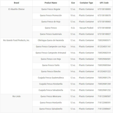
Task: Click the Container Type column header
Action: tap(86, 3)
